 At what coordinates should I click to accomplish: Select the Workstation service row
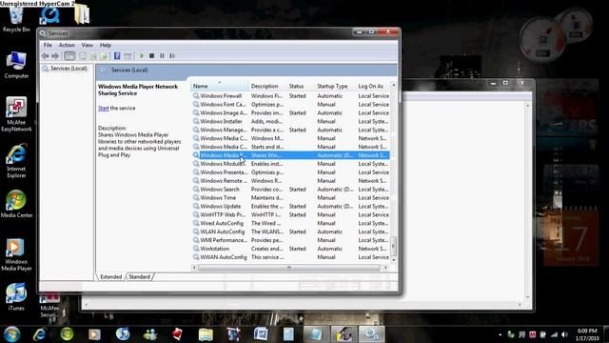(x=290, y=249)
